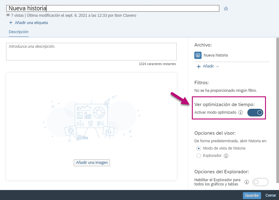Click the Nueva historia title field
The height and width of the screenshot is (200, 279).
click(113, 9)
